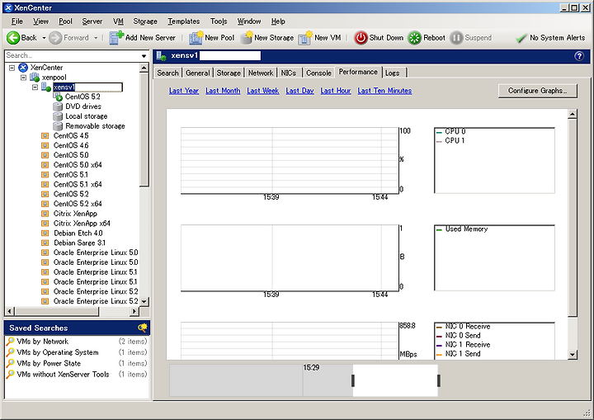Click the New Pool toolbar icon
Screen dimensions: 594x420
click(x=196, y=37)
